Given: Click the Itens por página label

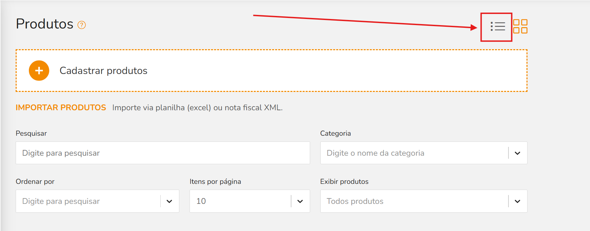Looking at the screenshot, I should pos(215,181).
